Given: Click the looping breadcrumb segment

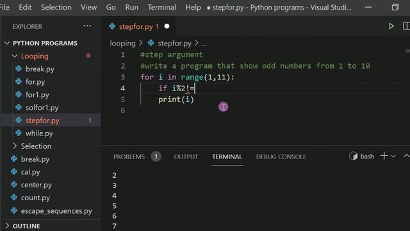Looking at the screenshot, I should click(x=122, y=43).
